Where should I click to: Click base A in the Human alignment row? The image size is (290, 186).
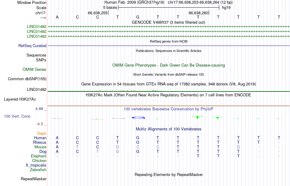(x=57, y=138)
